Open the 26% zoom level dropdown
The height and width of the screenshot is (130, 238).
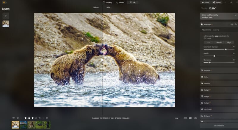(177, 118)
